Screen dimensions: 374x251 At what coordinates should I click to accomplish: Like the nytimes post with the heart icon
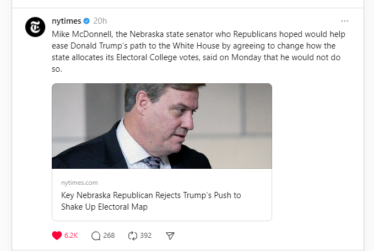(x=57, y=236)
